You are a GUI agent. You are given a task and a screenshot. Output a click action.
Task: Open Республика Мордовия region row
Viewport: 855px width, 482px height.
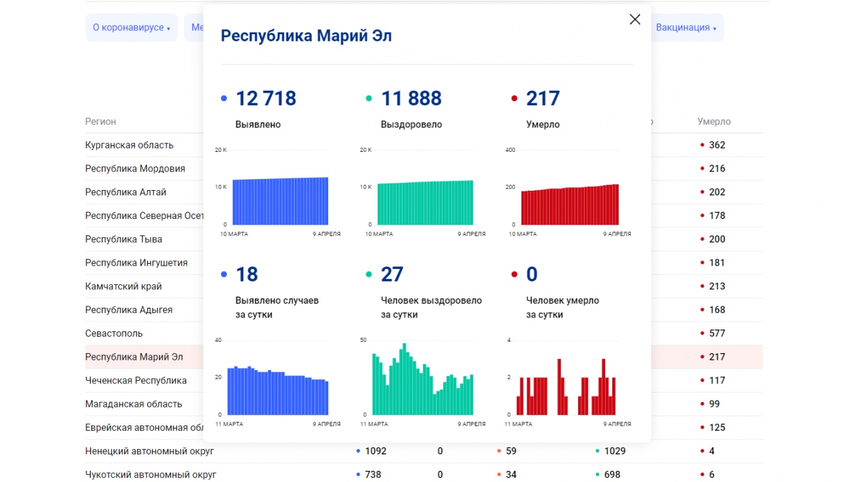[x=135, y=169]
